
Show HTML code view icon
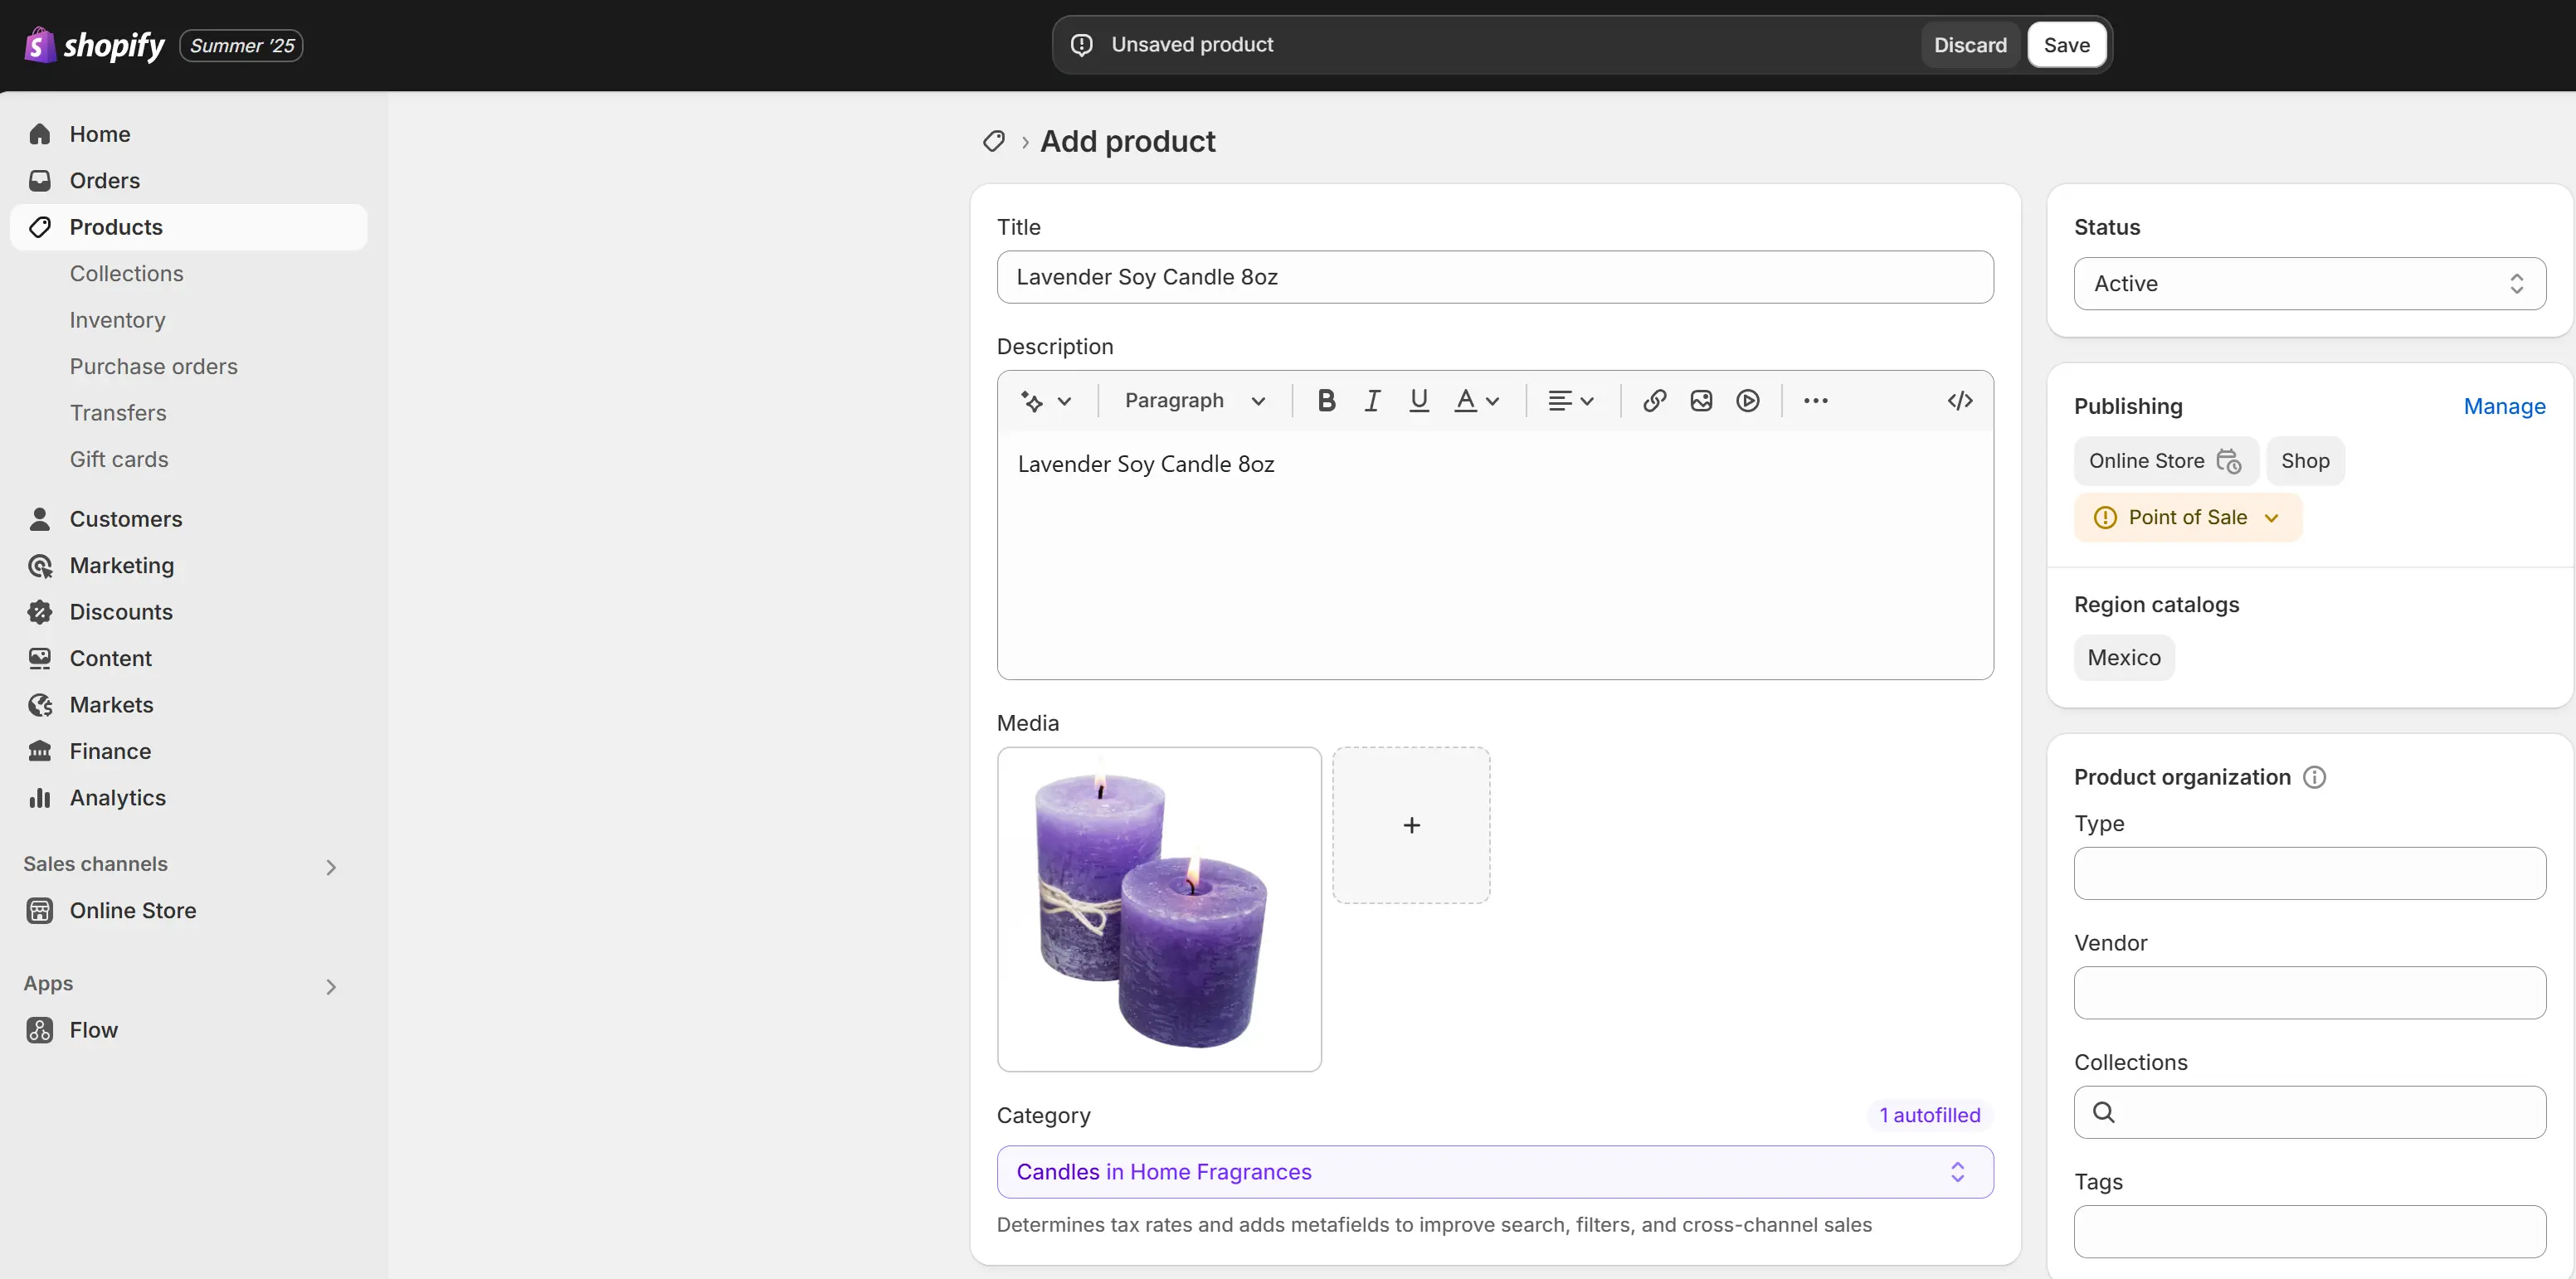point(1960,400)
